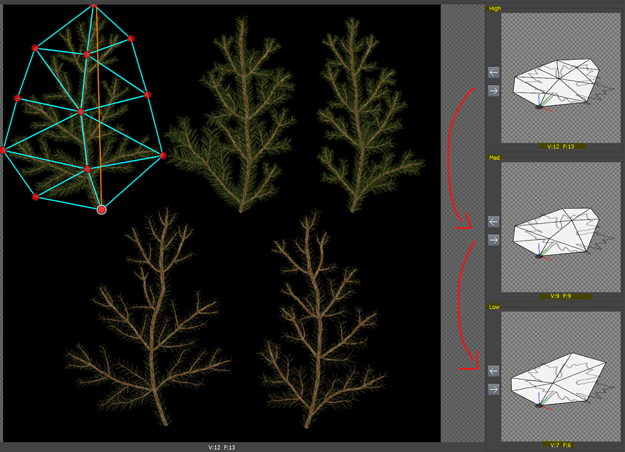Viewport: 625px width, 452px height.
Task: Click the left arrow in the Low panel
Action: 493,371
